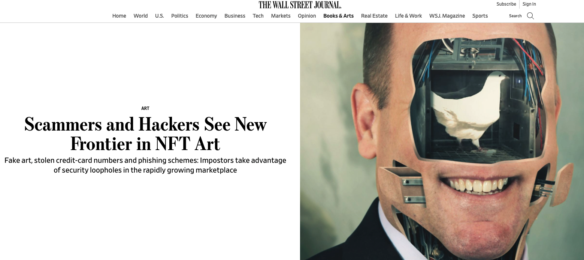Open WSJ. Magazine from navigation
The height and width of the screenshot is (260, 584).
tap(447, 16)
